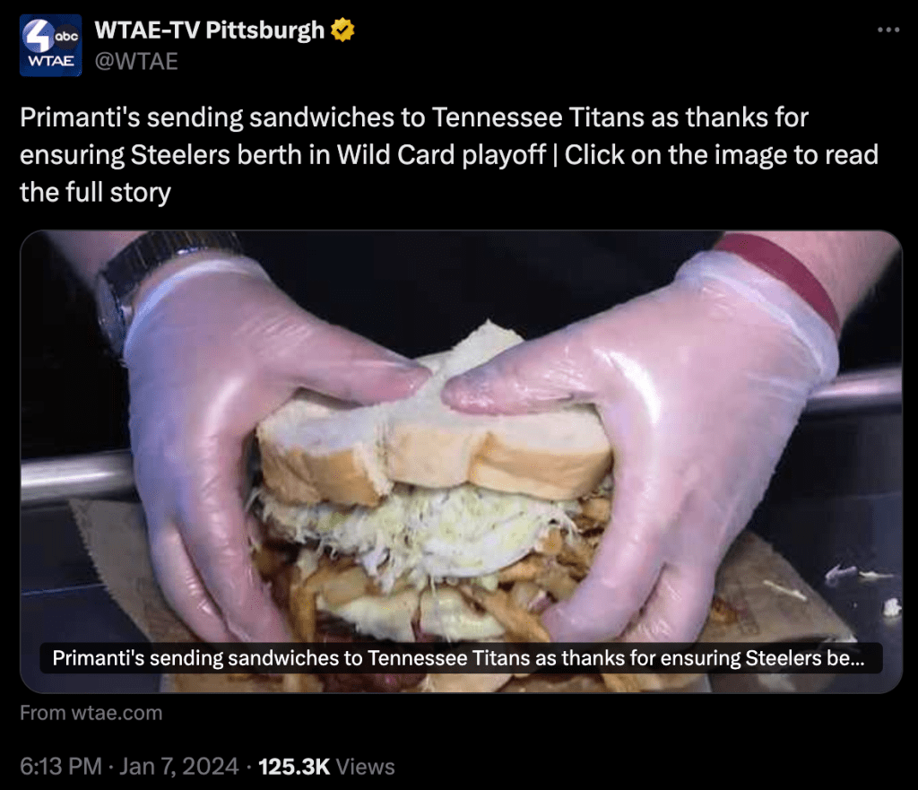This screenshot has width=918, height=790.
Task: Open the WTAE-TV Pittsburgh display name
Action: pos(209,30)
